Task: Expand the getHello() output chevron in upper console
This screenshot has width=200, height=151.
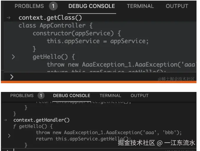Action: pos(13,57)
